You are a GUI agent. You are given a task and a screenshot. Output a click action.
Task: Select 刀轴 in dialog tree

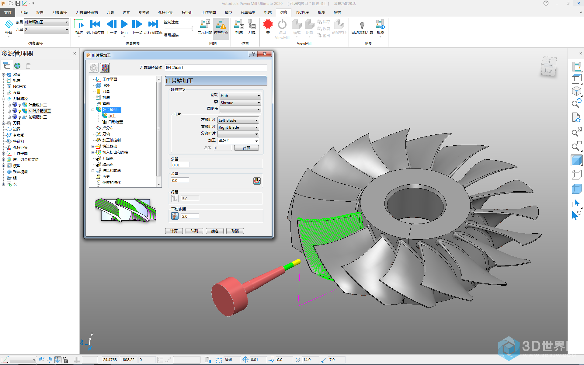pos(106,134)
